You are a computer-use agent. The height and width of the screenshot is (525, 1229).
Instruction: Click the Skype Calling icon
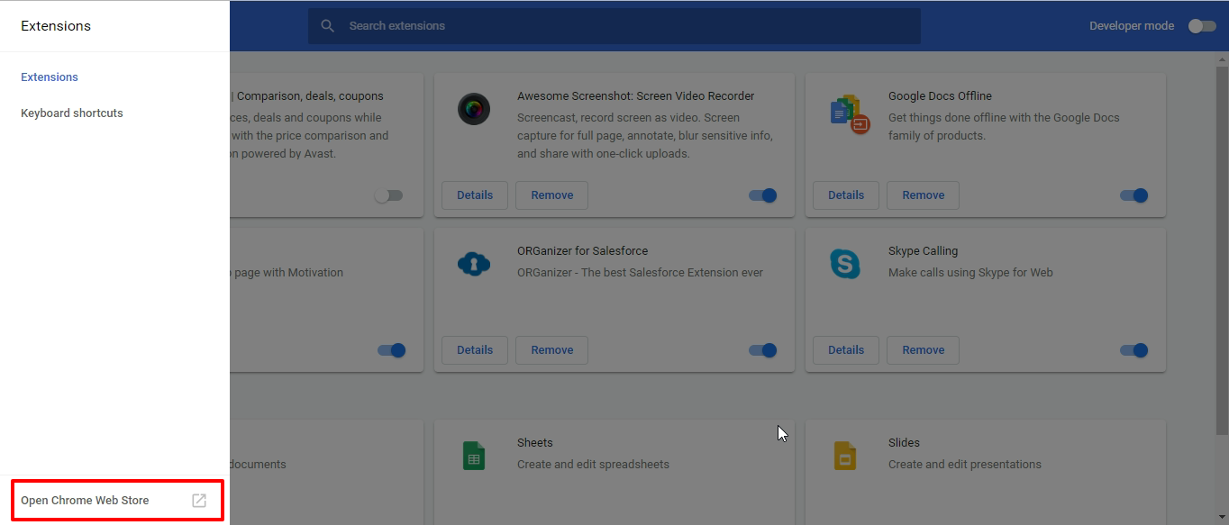click(x=844, y=264)
